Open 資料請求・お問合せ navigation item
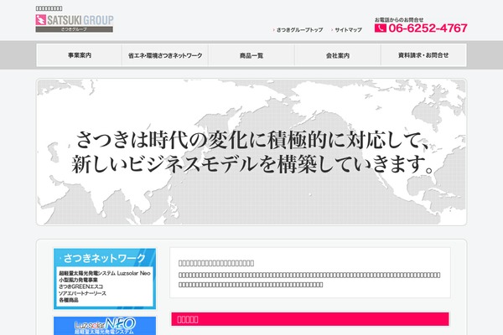Viewport: 503px width, 335px height. click(x=423, y=55)
